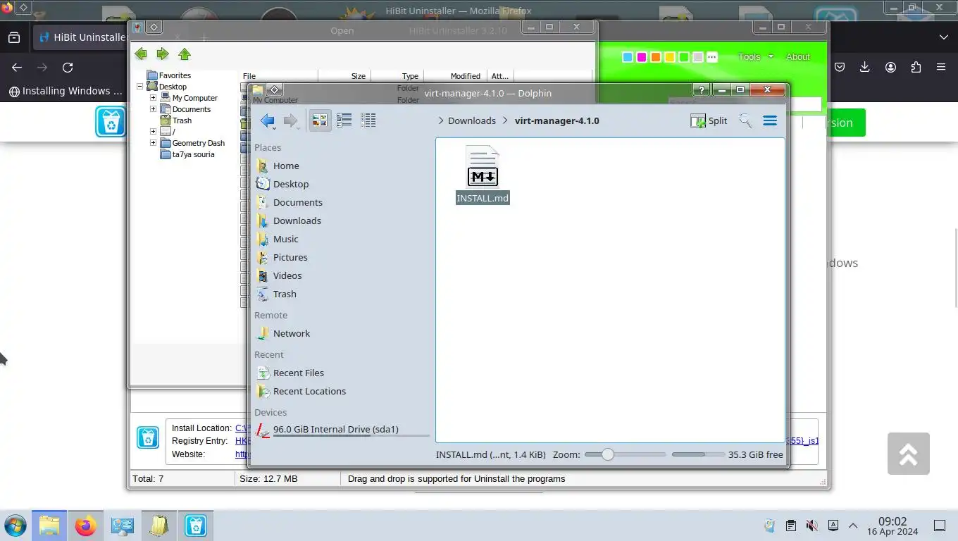Expand the My Computer tree node
The width and height of the screenshot is (958, 541).
(x=154, y=98)
